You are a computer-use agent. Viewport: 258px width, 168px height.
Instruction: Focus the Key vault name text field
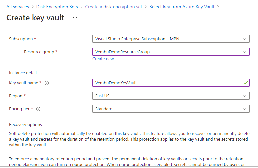[167, 83]
